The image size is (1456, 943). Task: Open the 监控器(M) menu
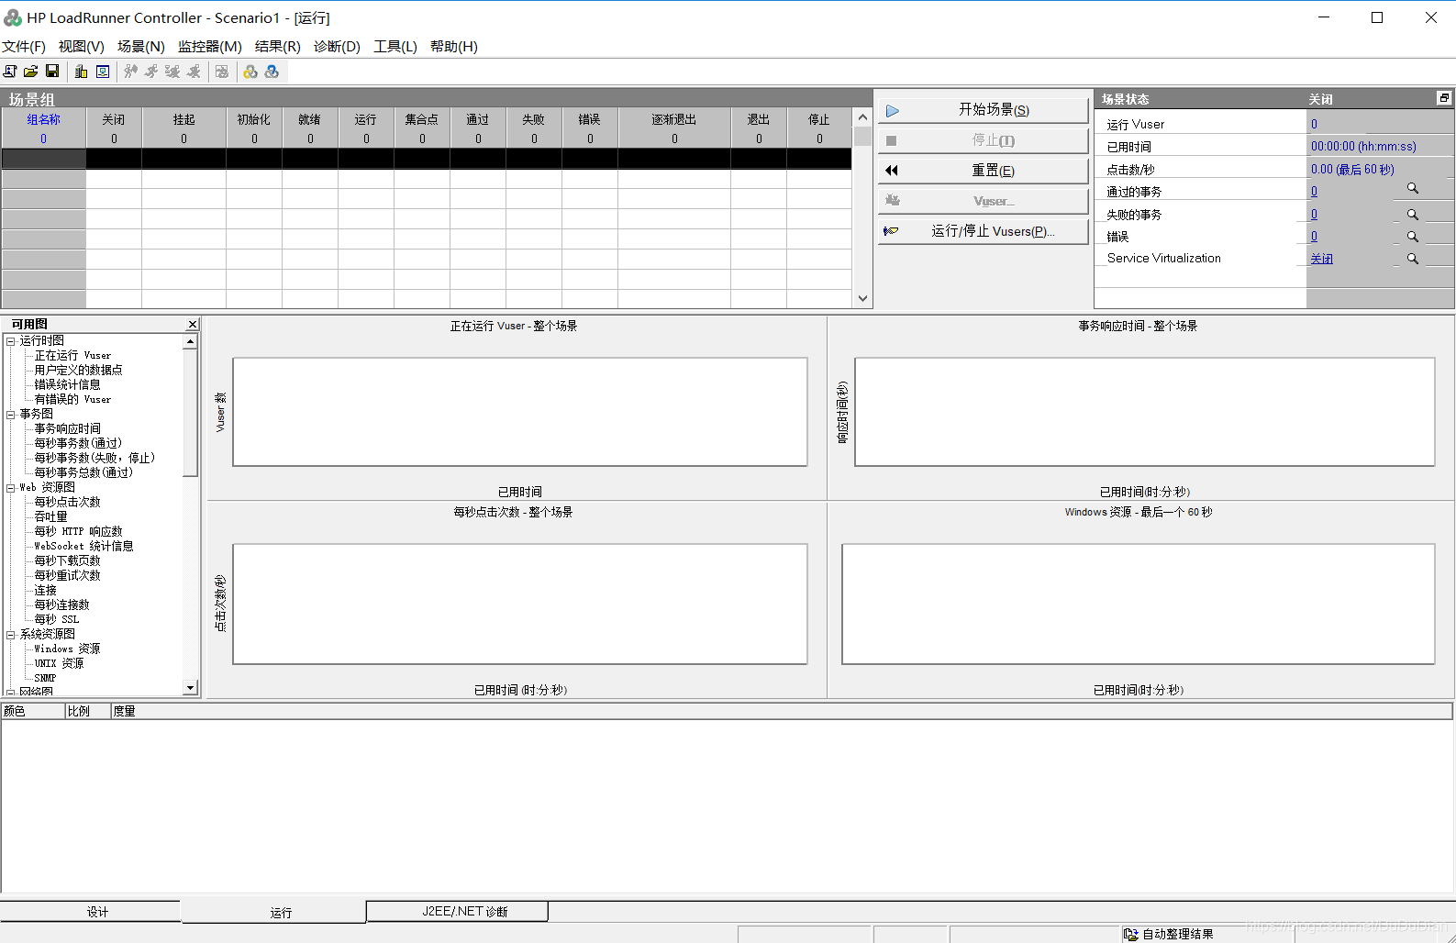tap(210, 47)
